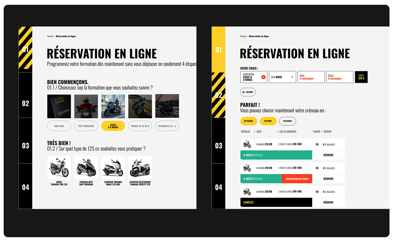Remove the Formation 125CC & 3 Roues choice
Image resolution: width=394 pixels, height=240 pixels.
click(x=263, y=77)
